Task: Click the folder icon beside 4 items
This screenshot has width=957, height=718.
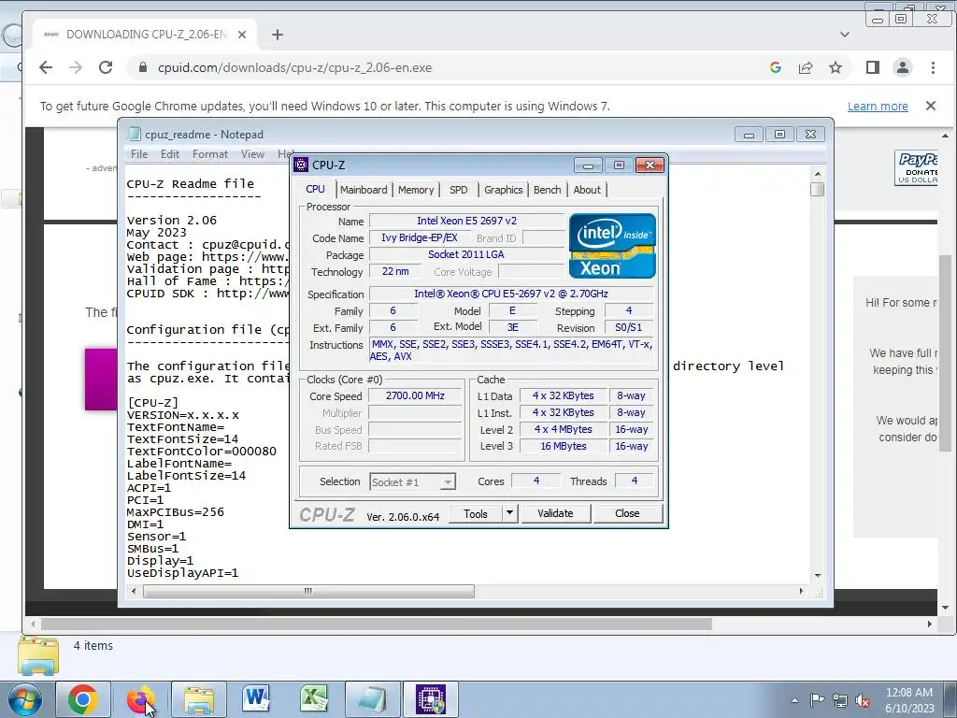Action: pos(38,655)
